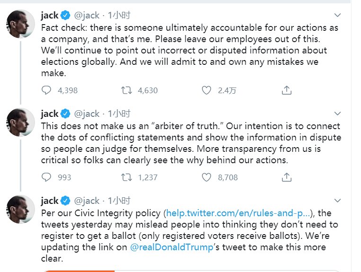Click jack's profile photo on second tweet
The image size is (361, 272).
pyautogui.click(x=20, y=123)
